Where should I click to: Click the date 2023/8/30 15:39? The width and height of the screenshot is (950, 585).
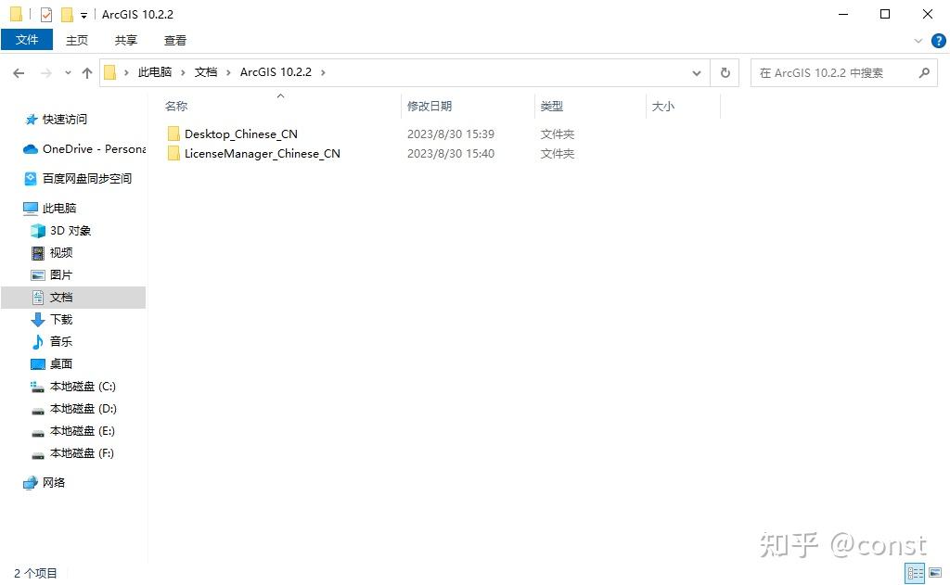[451, 134]
